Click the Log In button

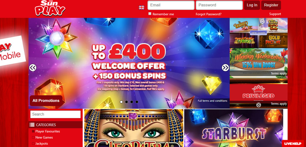coord(252,5)
